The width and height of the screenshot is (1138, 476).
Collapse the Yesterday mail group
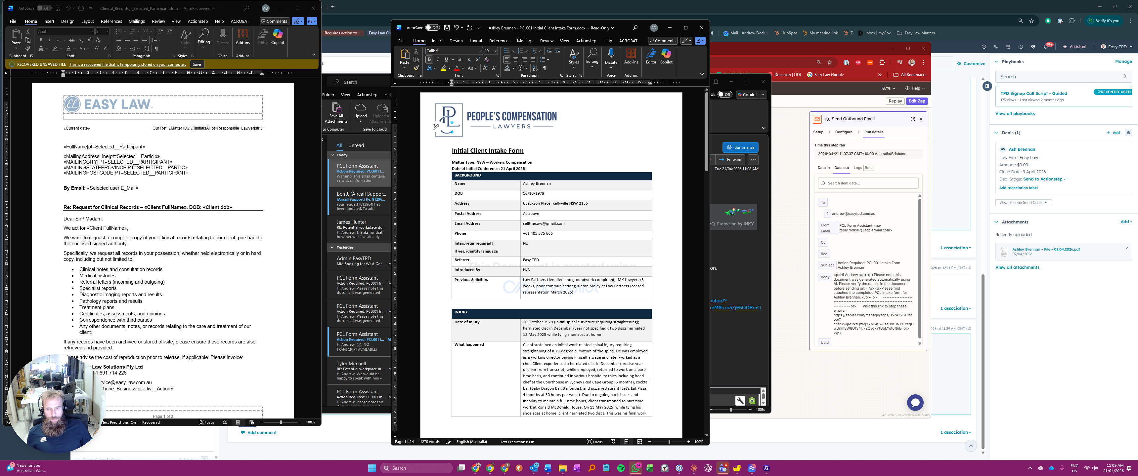click(332, 247)
